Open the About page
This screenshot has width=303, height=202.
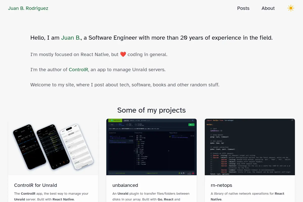[x=268, y=8]
